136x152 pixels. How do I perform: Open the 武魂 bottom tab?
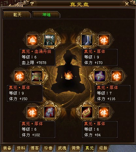click(x=62, y=148)
